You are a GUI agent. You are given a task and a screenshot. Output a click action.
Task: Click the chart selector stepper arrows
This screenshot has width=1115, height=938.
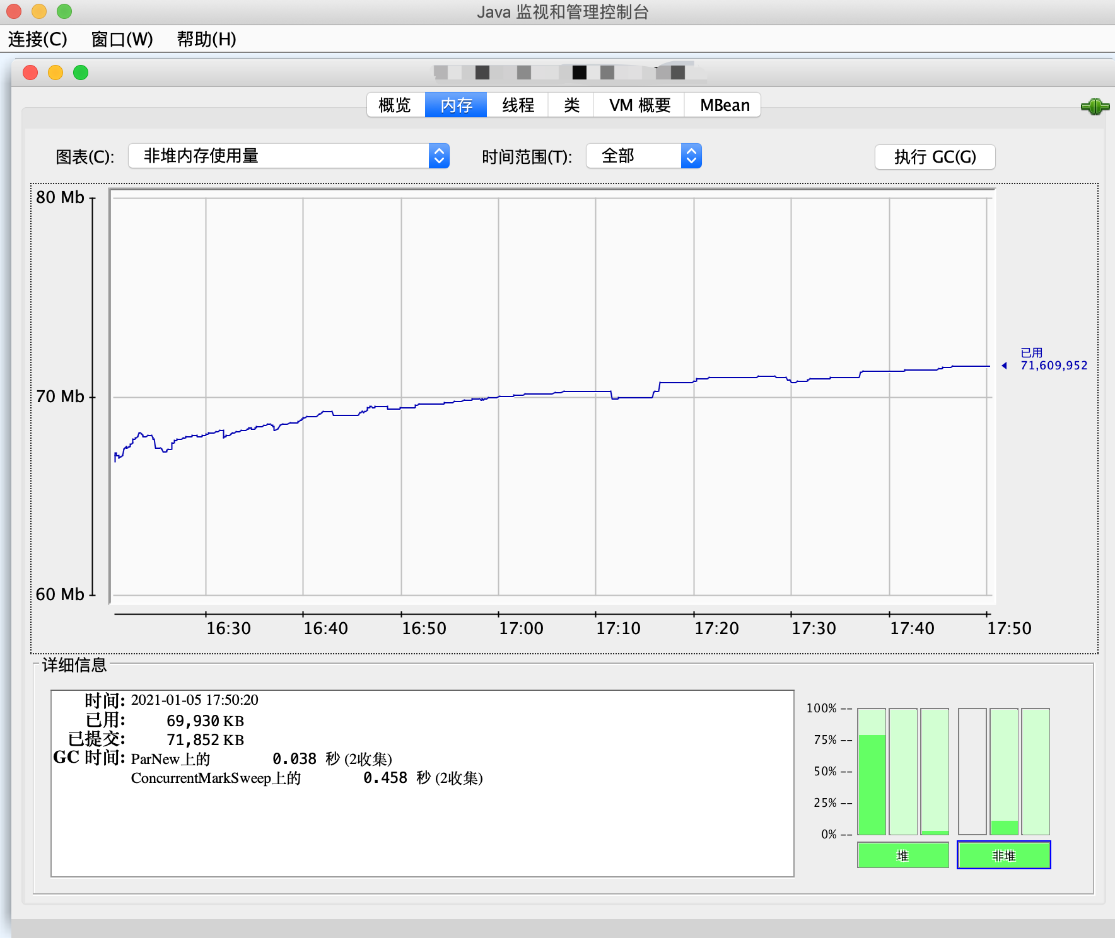click(440, 156)
